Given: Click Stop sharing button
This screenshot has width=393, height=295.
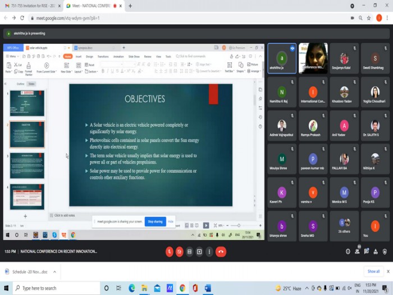Looking at the screenshot, I should [154, 221].
